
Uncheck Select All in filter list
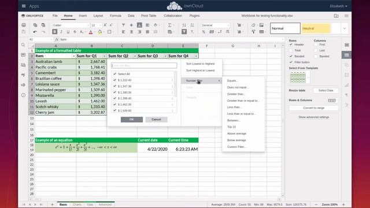pos(114,74)
